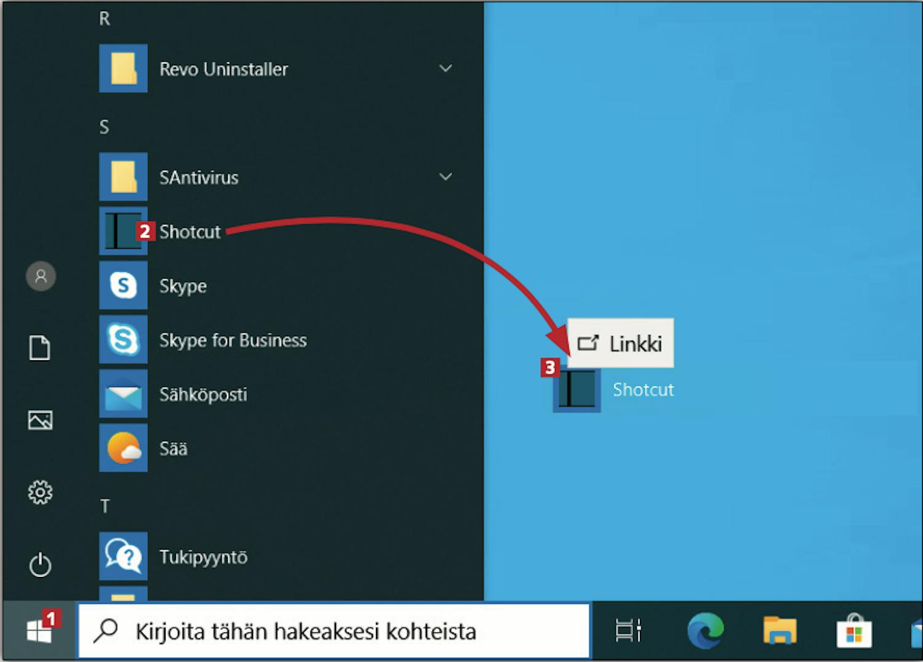Open Microsoft Store from the taskbar
Screen dimensions: 923x662
point(854,631)
